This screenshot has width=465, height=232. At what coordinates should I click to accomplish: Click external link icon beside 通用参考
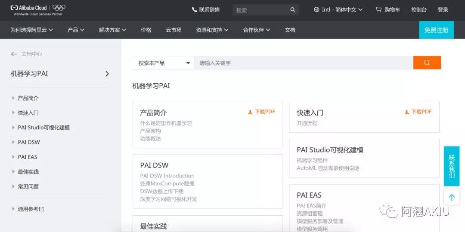pos(41,209)
